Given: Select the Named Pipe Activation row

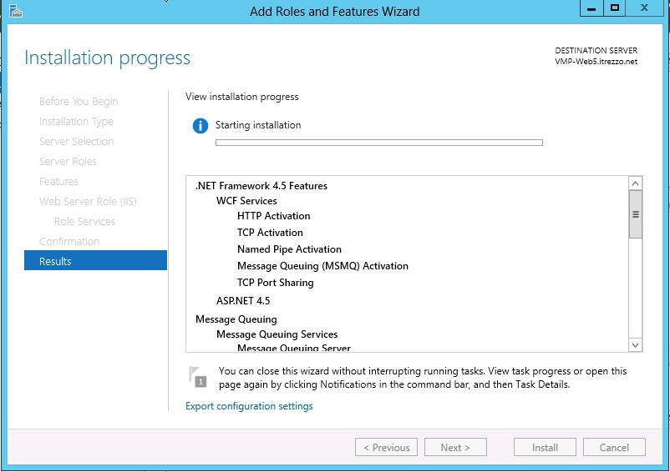Looking at the screenshot, I should [289, 249].
